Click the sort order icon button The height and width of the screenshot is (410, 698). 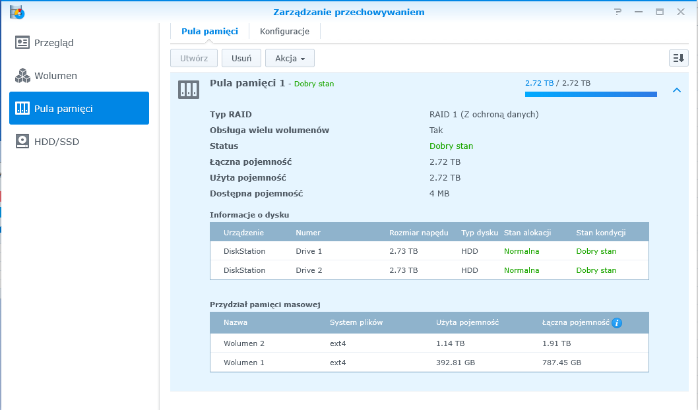[x=678, y=58]
